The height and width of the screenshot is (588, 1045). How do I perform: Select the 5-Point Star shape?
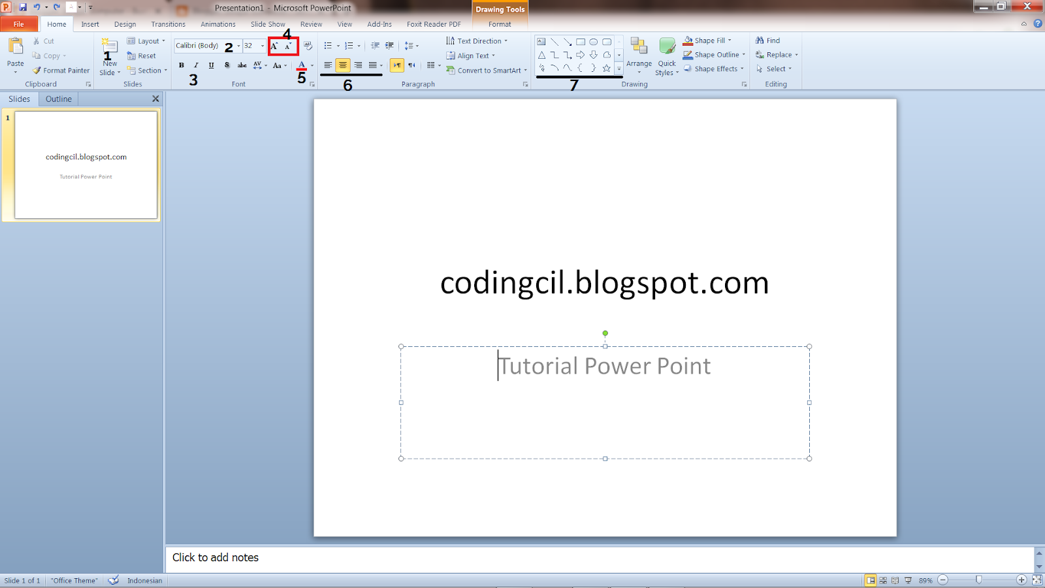[x=607, y=68]
